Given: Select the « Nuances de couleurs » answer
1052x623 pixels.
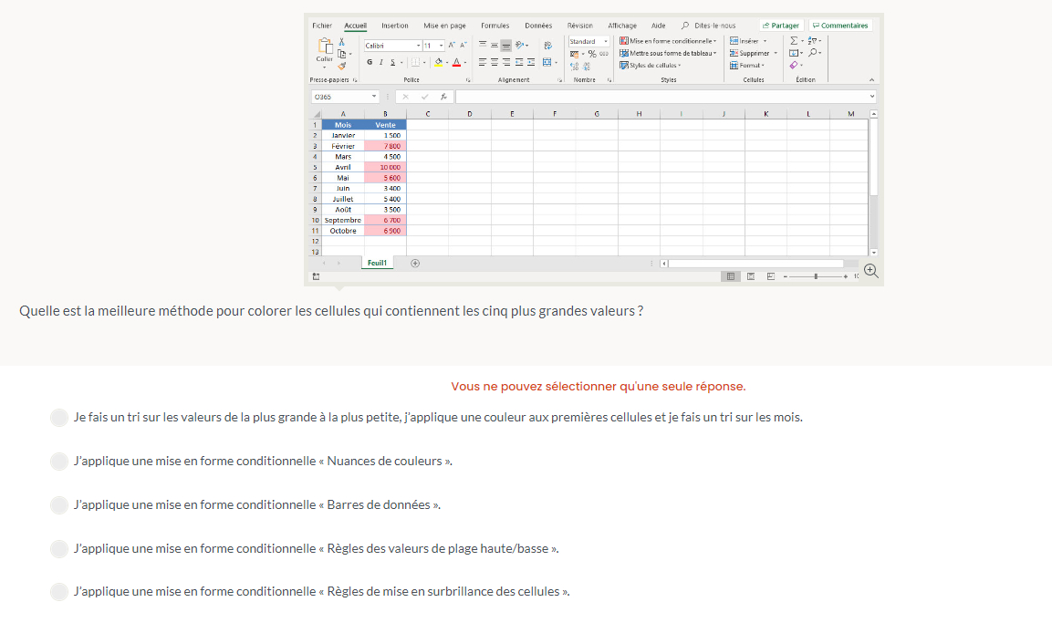Looking at the screenshot, I should pyautogui.click(x=59, y=462).
